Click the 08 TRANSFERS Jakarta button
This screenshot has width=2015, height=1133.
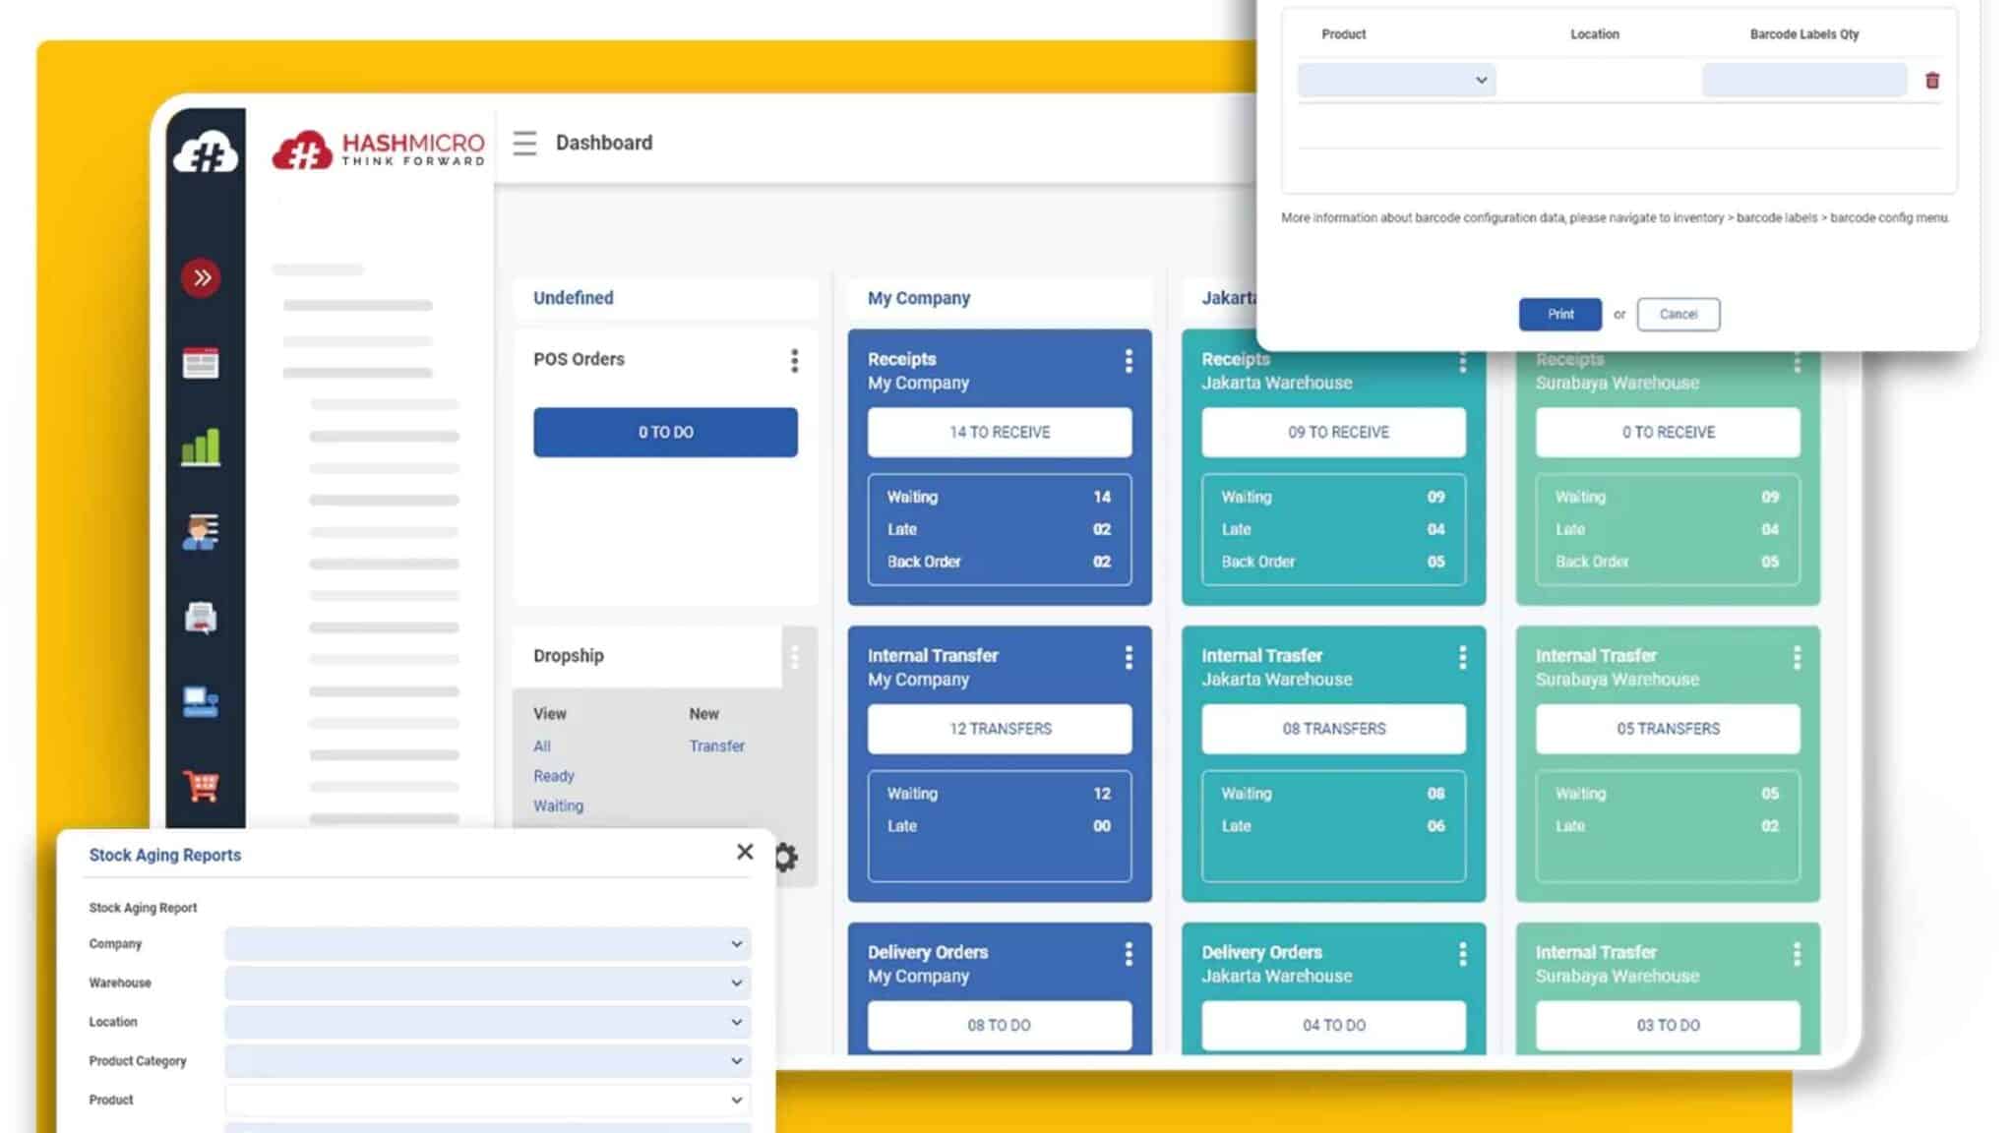(1334, 729)
